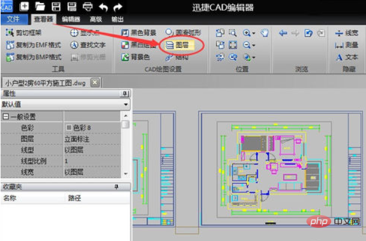This screenshot has width=366, height=241.
Task: Choose 复制为BMP格式
Action: (x=34, y=57)
